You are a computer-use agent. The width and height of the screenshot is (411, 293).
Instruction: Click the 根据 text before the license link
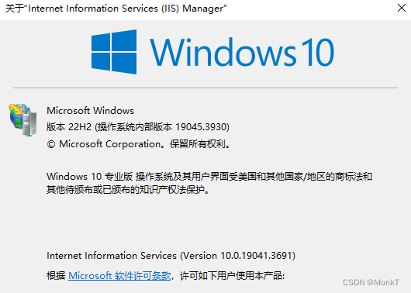tap(56, 276)
